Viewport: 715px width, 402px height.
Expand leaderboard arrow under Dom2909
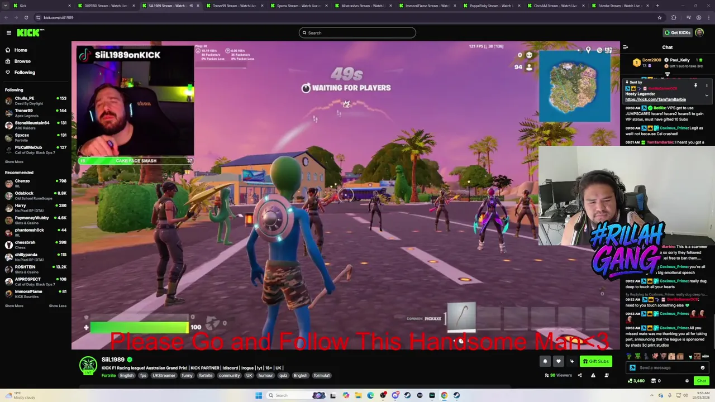pos(667,74)
